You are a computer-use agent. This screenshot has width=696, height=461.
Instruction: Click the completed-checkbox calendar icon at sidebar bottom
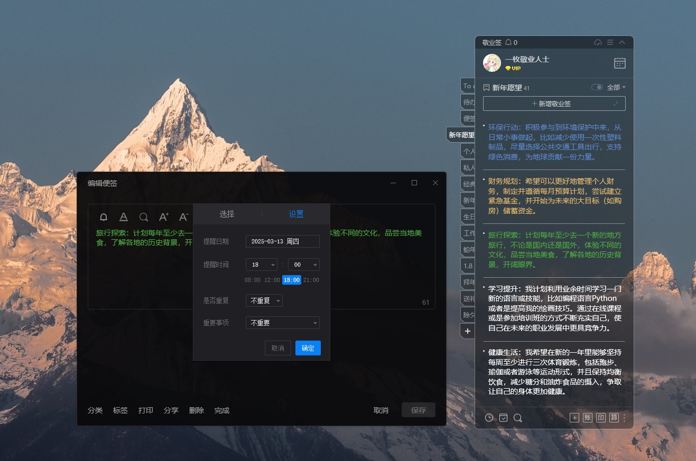tap(504, 418)
